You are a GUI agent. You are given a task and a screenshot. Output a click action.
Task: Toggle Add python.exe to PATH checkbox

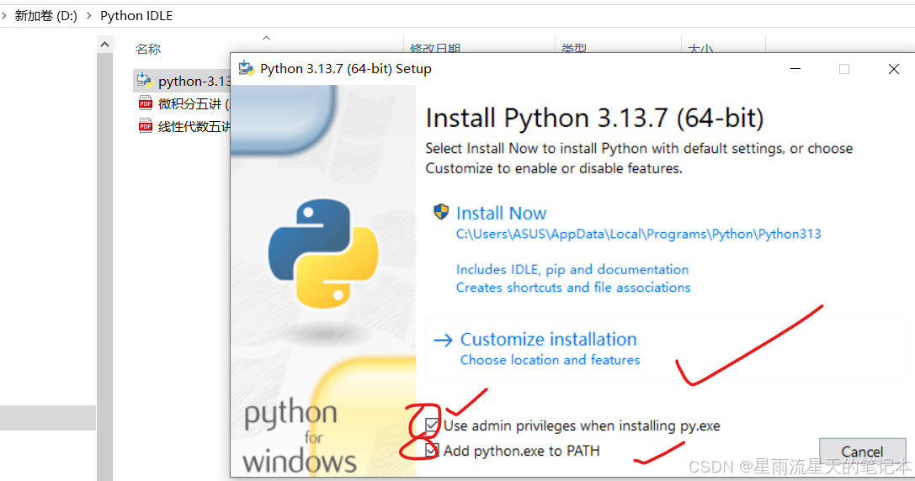432,450
